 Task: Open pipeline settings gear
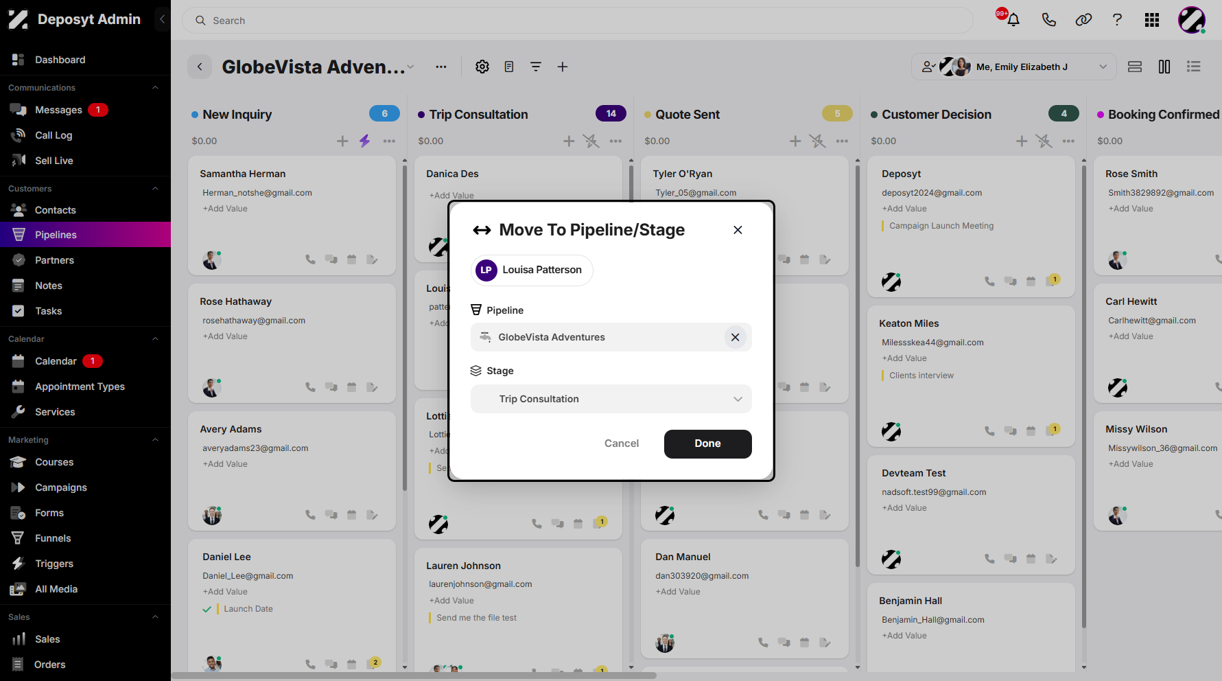[x=482, y=67]
